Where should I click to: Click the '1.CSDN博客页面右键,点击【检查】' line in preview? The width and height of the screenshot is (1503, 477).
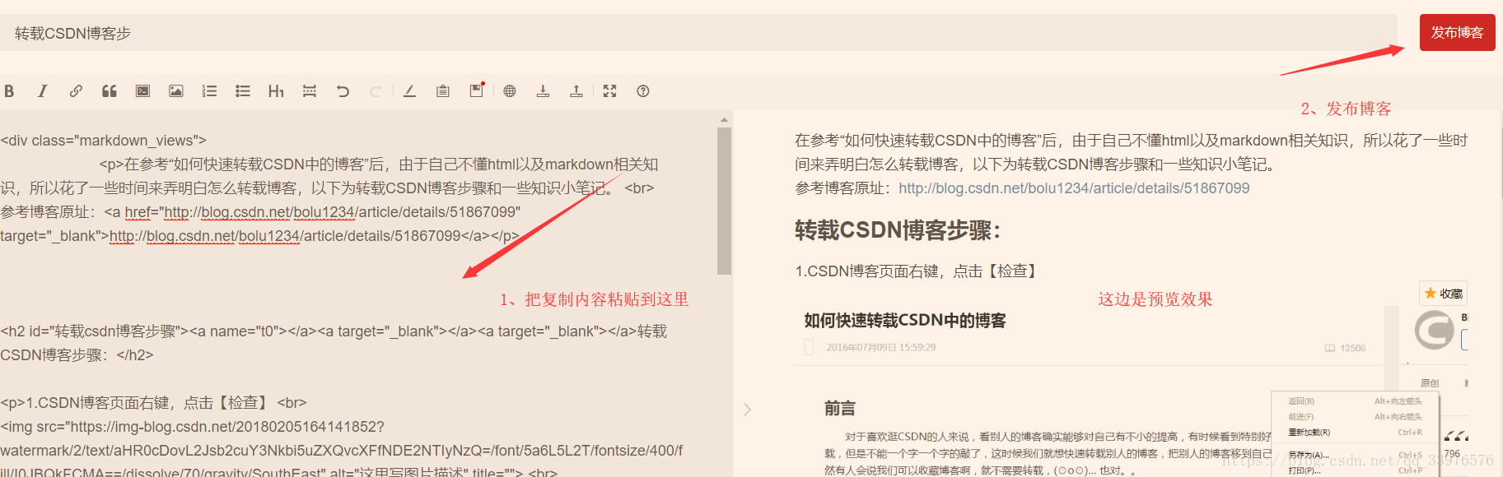pyautogui.click(x=918, y=271)
